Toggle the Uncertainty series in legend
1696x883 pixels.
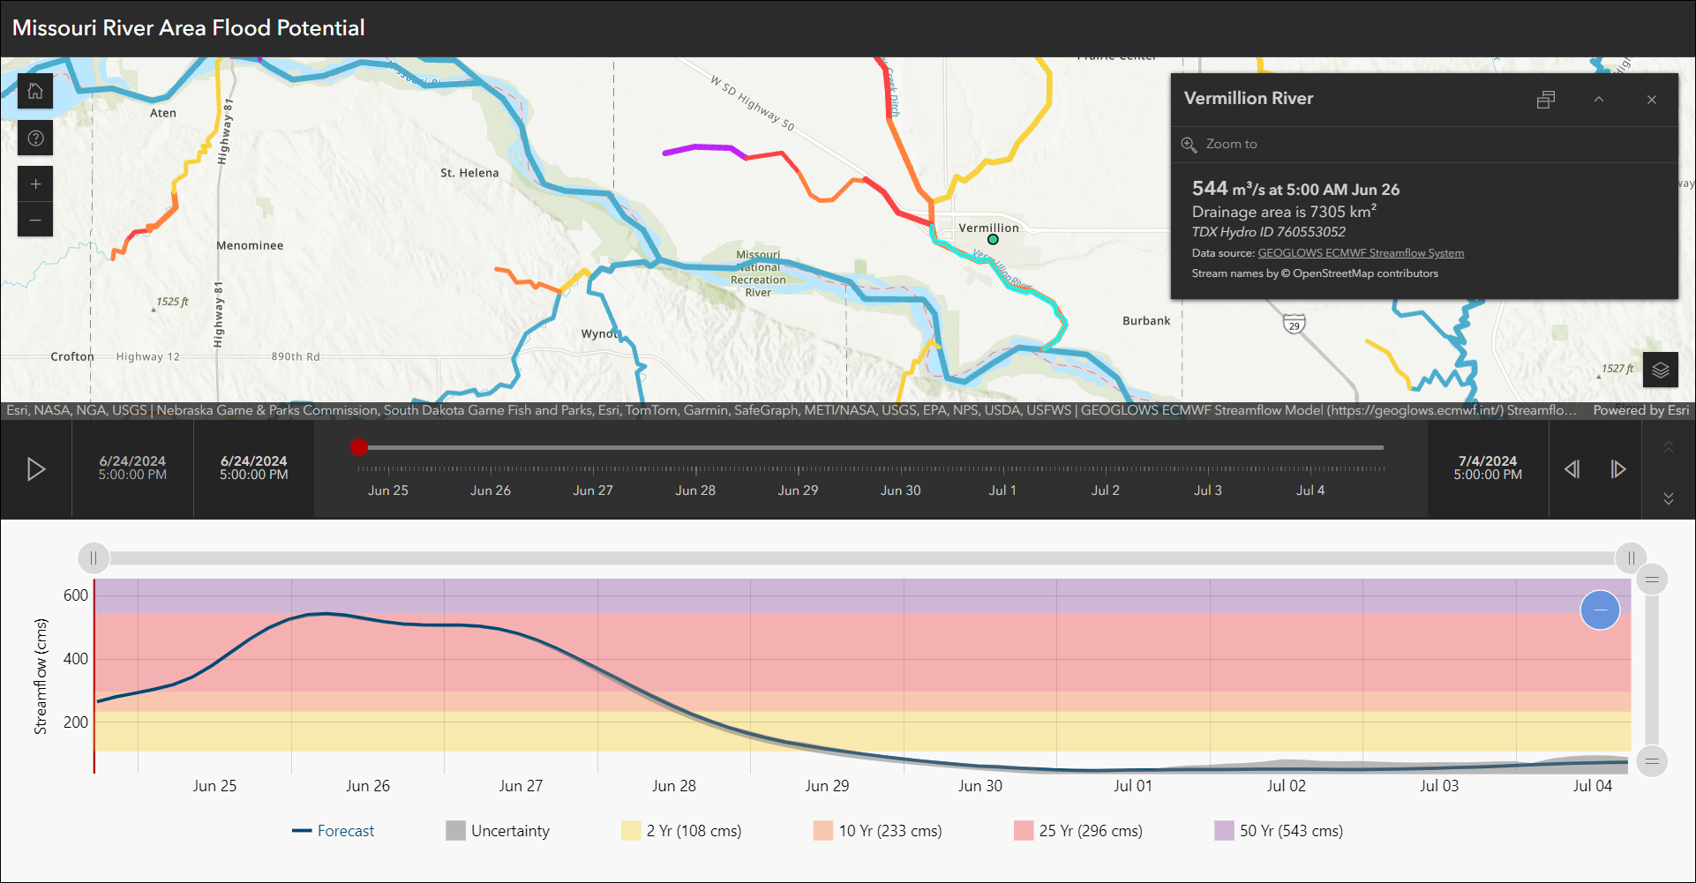[498, 831]
